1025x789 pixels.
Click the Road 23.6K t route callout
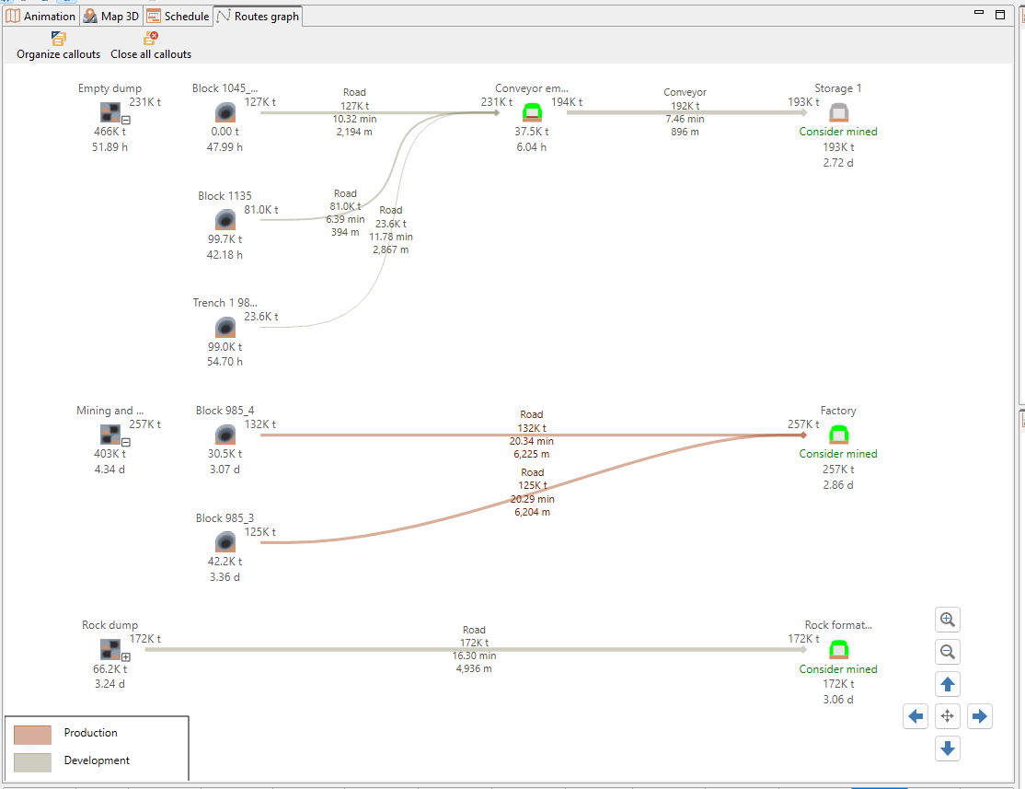(391, 230)
